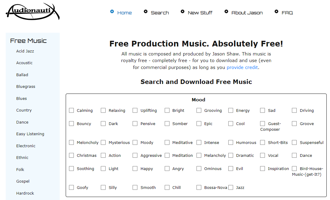Click the bullet icon beside New Stuff

coord(182,12)
